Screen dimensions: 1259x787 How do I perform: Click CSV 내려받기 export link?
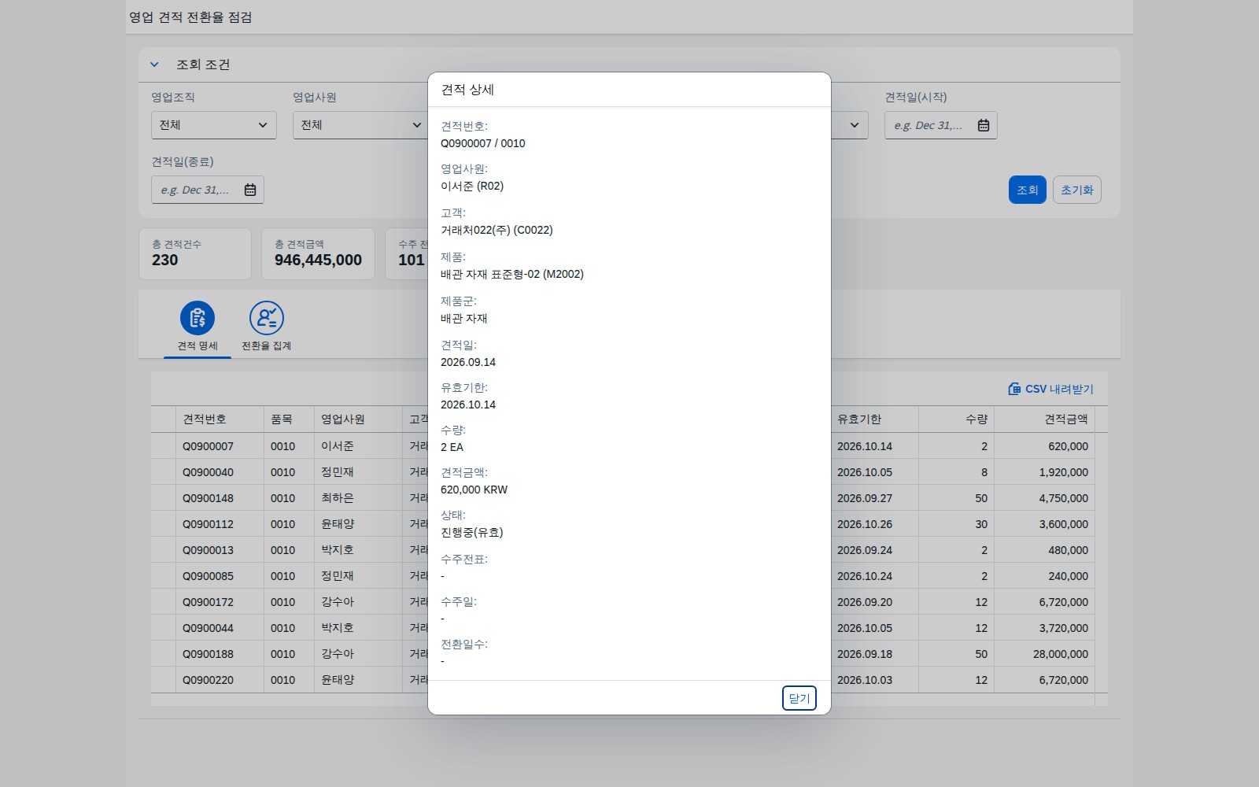[x=1050, y=389]
